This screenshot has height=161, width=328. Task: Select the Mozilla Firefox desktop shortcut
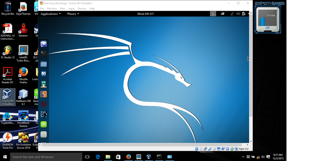[23, 76]
